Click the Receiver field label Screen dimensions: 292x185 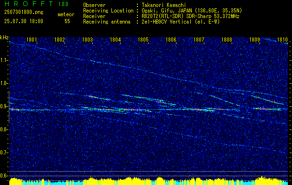(94, 16)
